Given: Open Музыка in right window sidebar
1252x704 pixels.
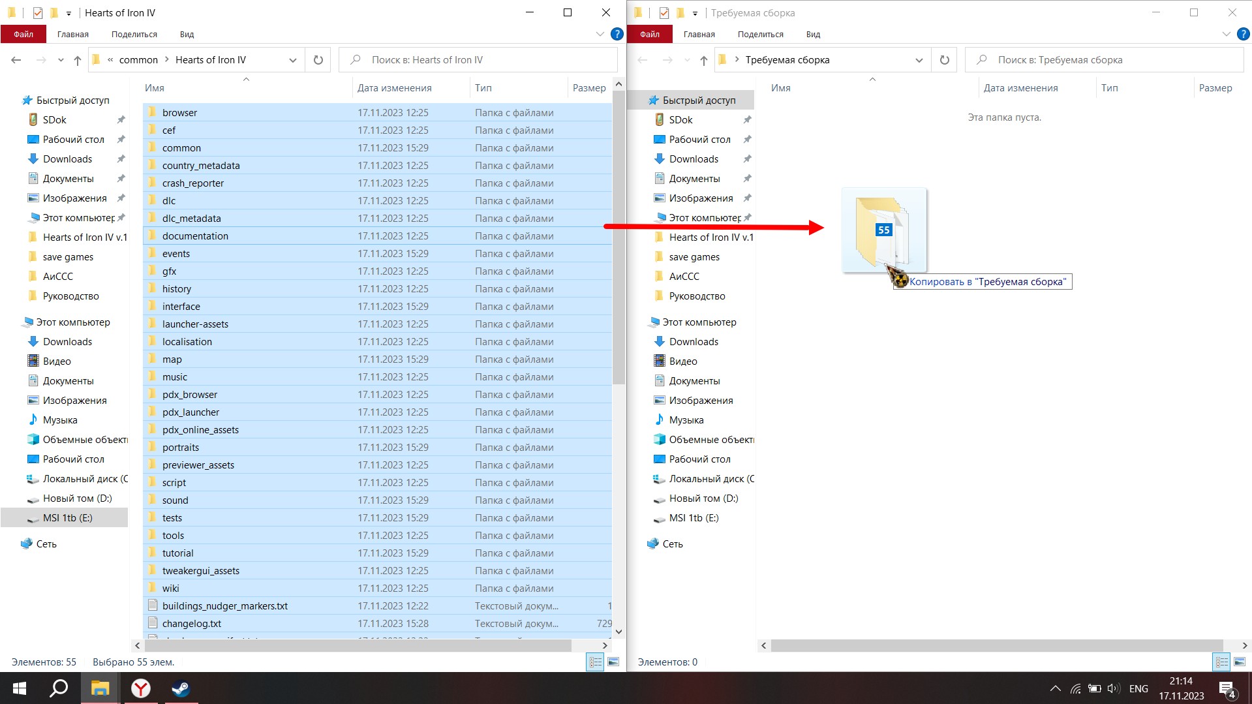Looking at the screenshot, I should point(686,420).
